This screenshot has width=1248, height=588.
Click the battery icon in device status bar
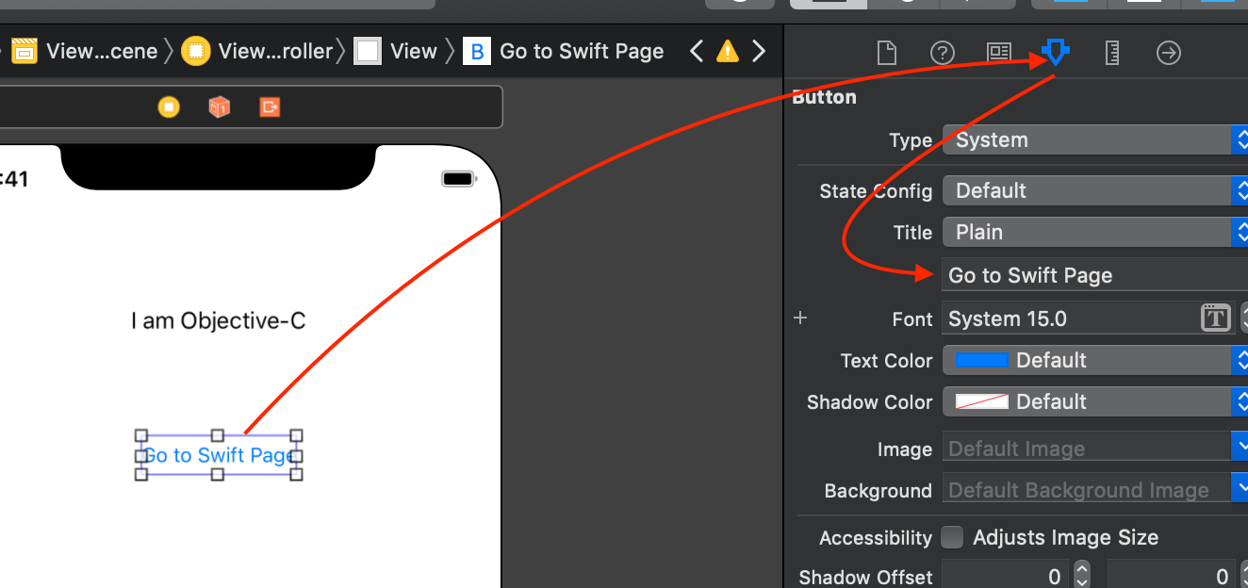(x=459, y=179)
